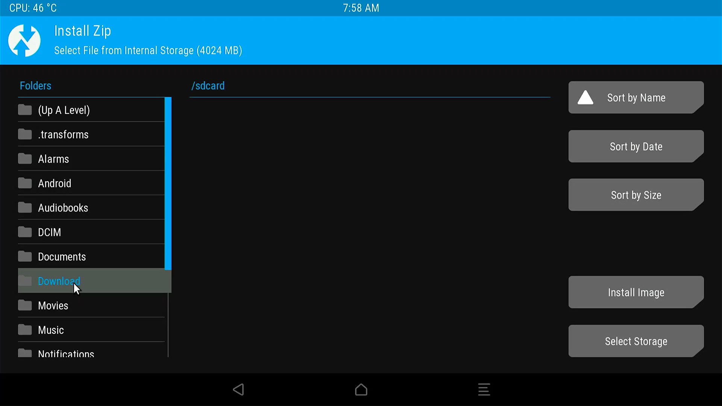Open the Android folder
The image size is (722, 406).
click(55, 183)
